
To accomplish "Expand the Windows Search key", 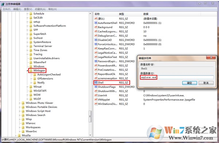I will pyautogui.click(x=20, y=115).
